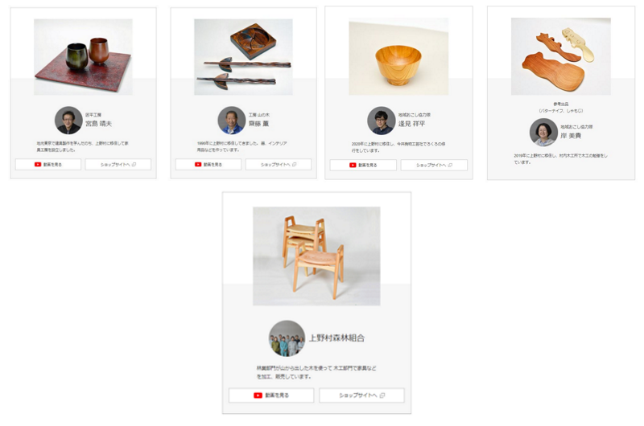
Task: Click external link icon in 齋藤 薫 shop button
Action: [294, 165]
